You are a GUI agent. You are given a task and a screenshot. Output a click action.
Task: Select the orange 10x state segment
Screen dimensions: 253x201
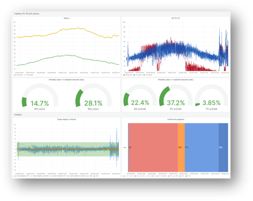point(181,148)
